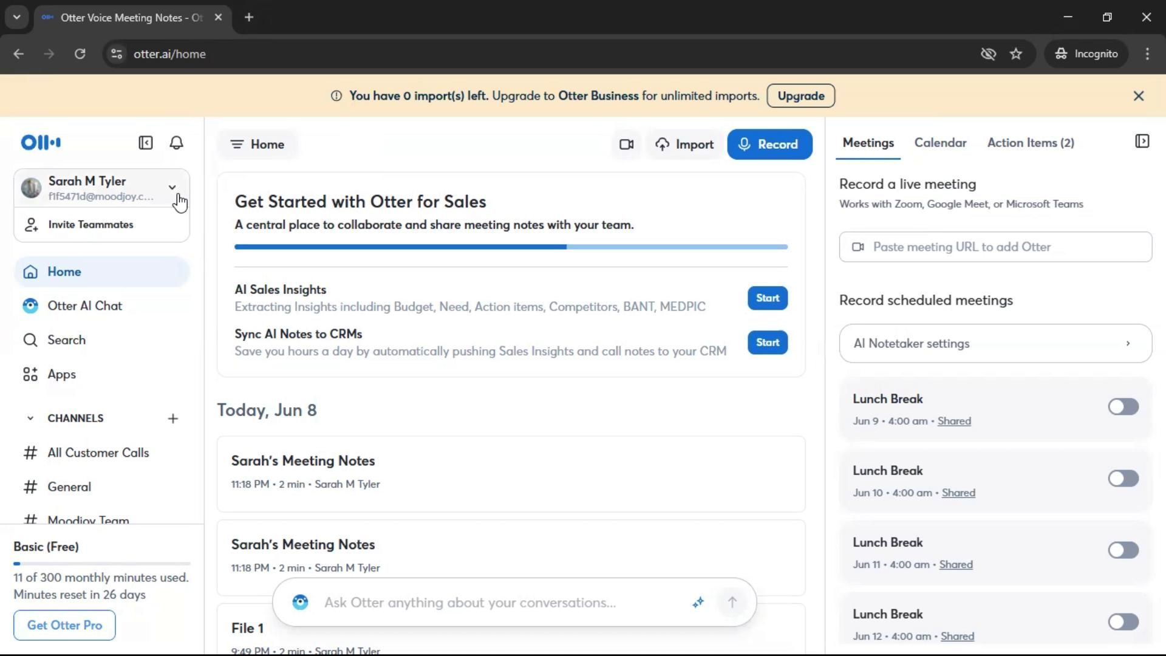Collapse the right panel using top-right icon

[x=1142, y=142]
